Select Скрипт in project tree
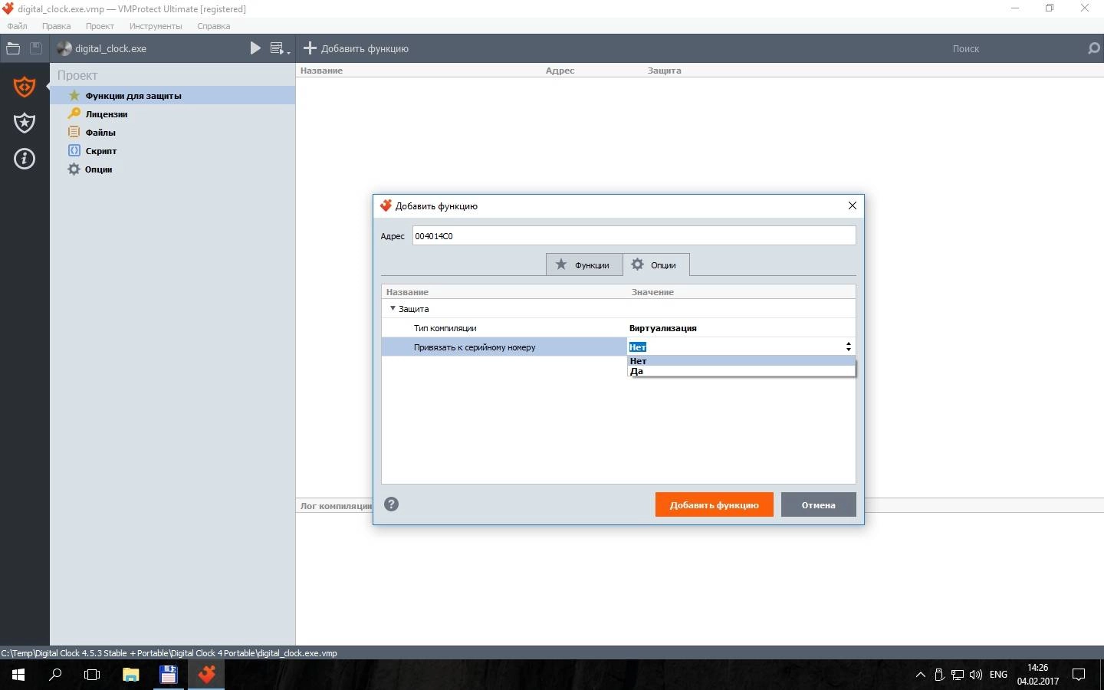 coord(172,151)
